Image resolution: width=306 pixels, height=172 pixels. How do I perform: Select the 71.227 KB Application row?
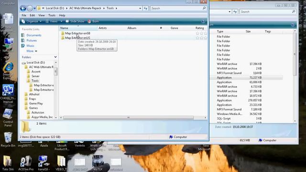point(247,77)
